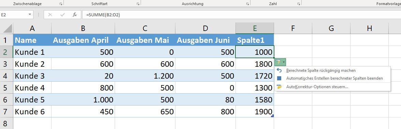Choose Automatisches Erstellen berechneter Spalten beenden
Image resolution: width=401 pixels, height=129 pixels.
[x=332, y=78]
